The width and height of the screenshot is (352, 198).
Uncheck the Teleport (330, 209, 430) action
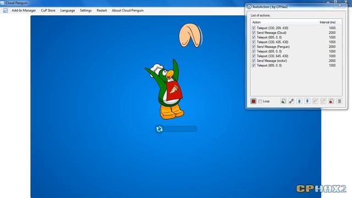(x=254, y=28)
